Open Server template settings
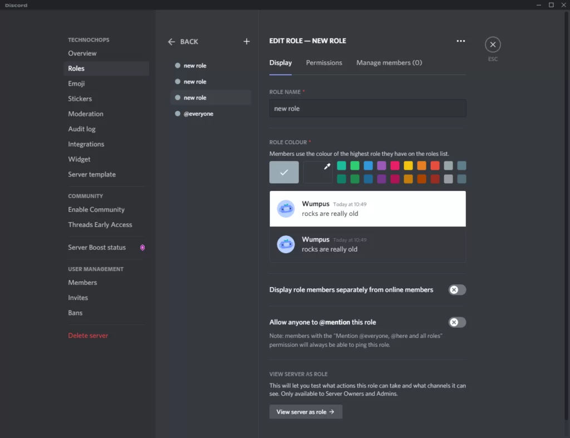 (x=106, y=174)
